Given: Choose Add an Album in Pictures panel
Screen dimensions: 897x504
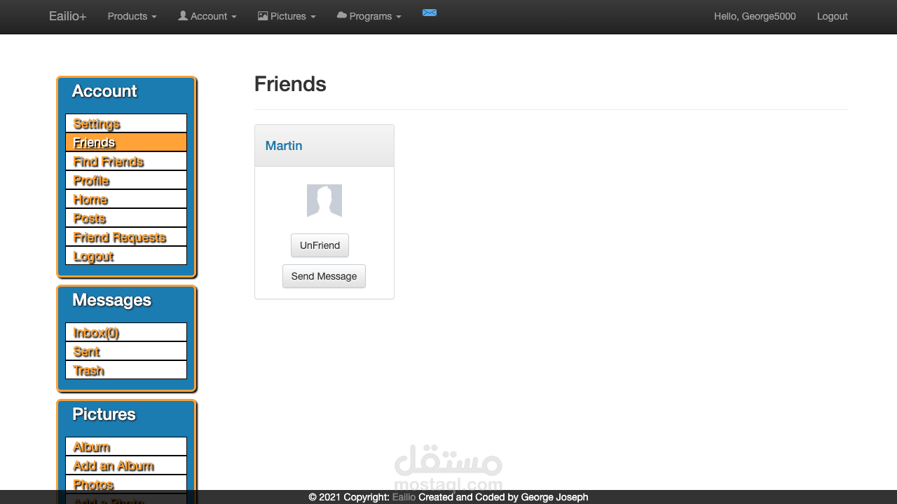Looking at the screenshot, I should pyautogui.click(x=126, y=465).
